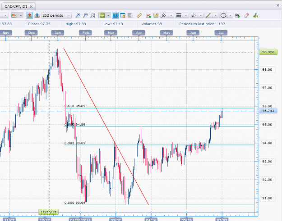Click the Dec month marker
This screenshot has height=221, width=282.
tap(31, 33)
